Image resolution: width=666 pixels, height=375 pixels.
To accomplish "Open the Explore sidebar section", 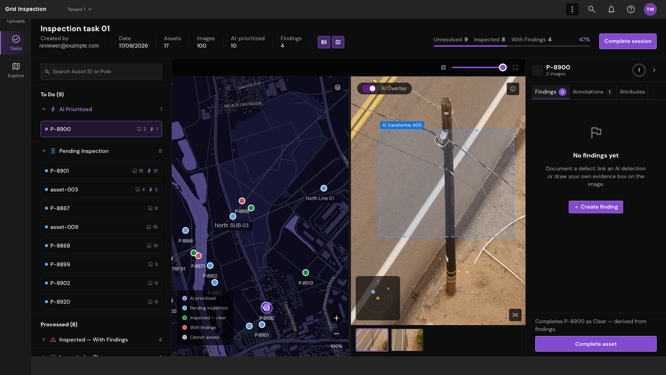I will pyautogui.click(x=16, y=70).
